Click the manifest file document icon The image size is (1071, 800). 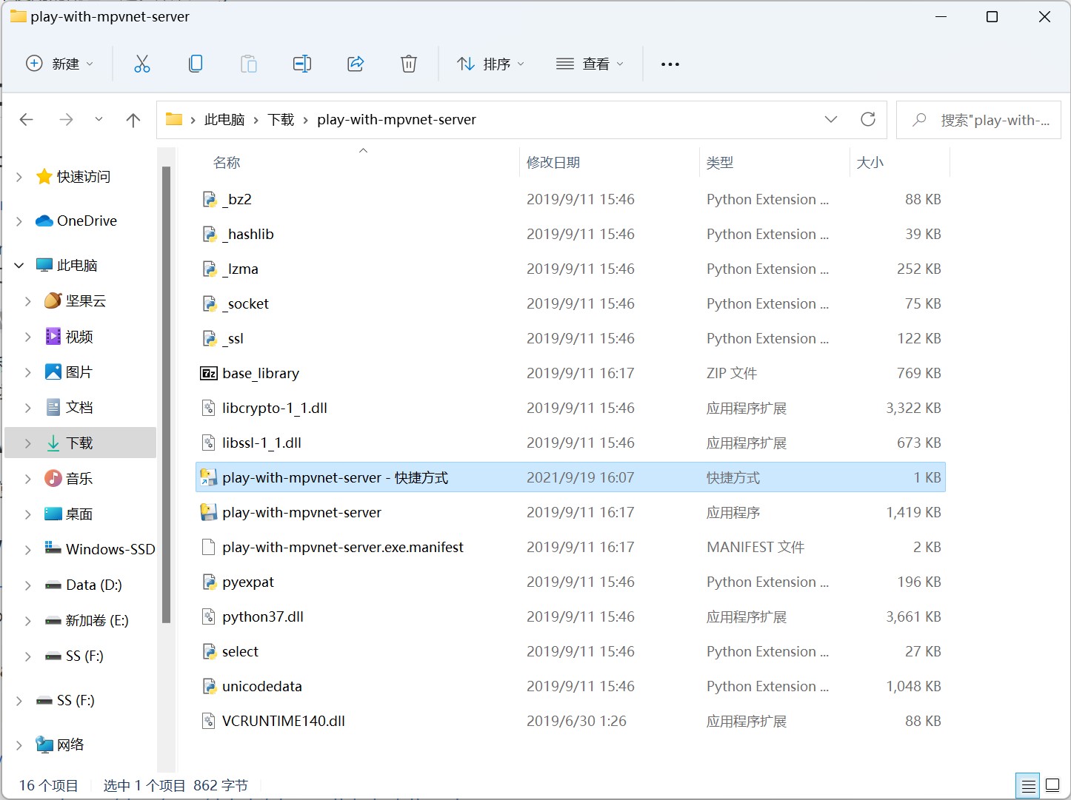click(x=210, y=548)
